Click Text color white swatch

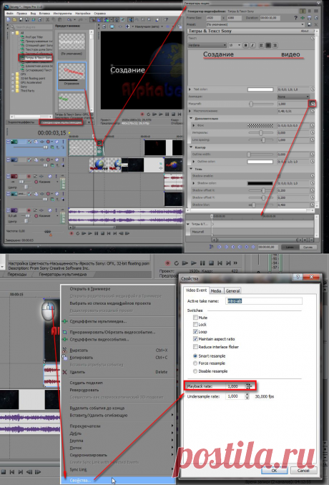[x=260, y=89]
